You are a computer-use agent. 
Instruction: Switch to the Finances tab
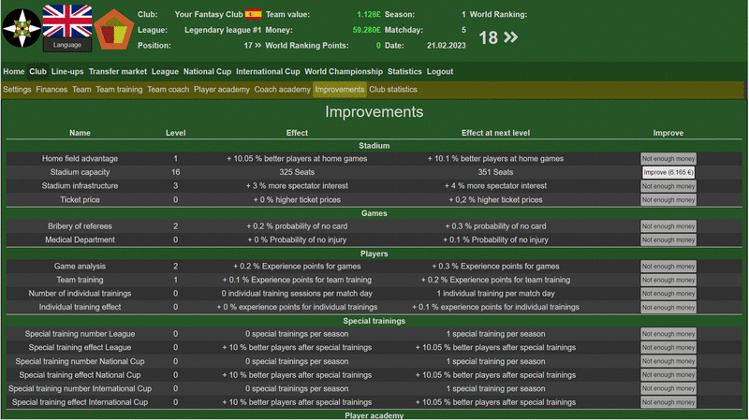click(51, 90)
